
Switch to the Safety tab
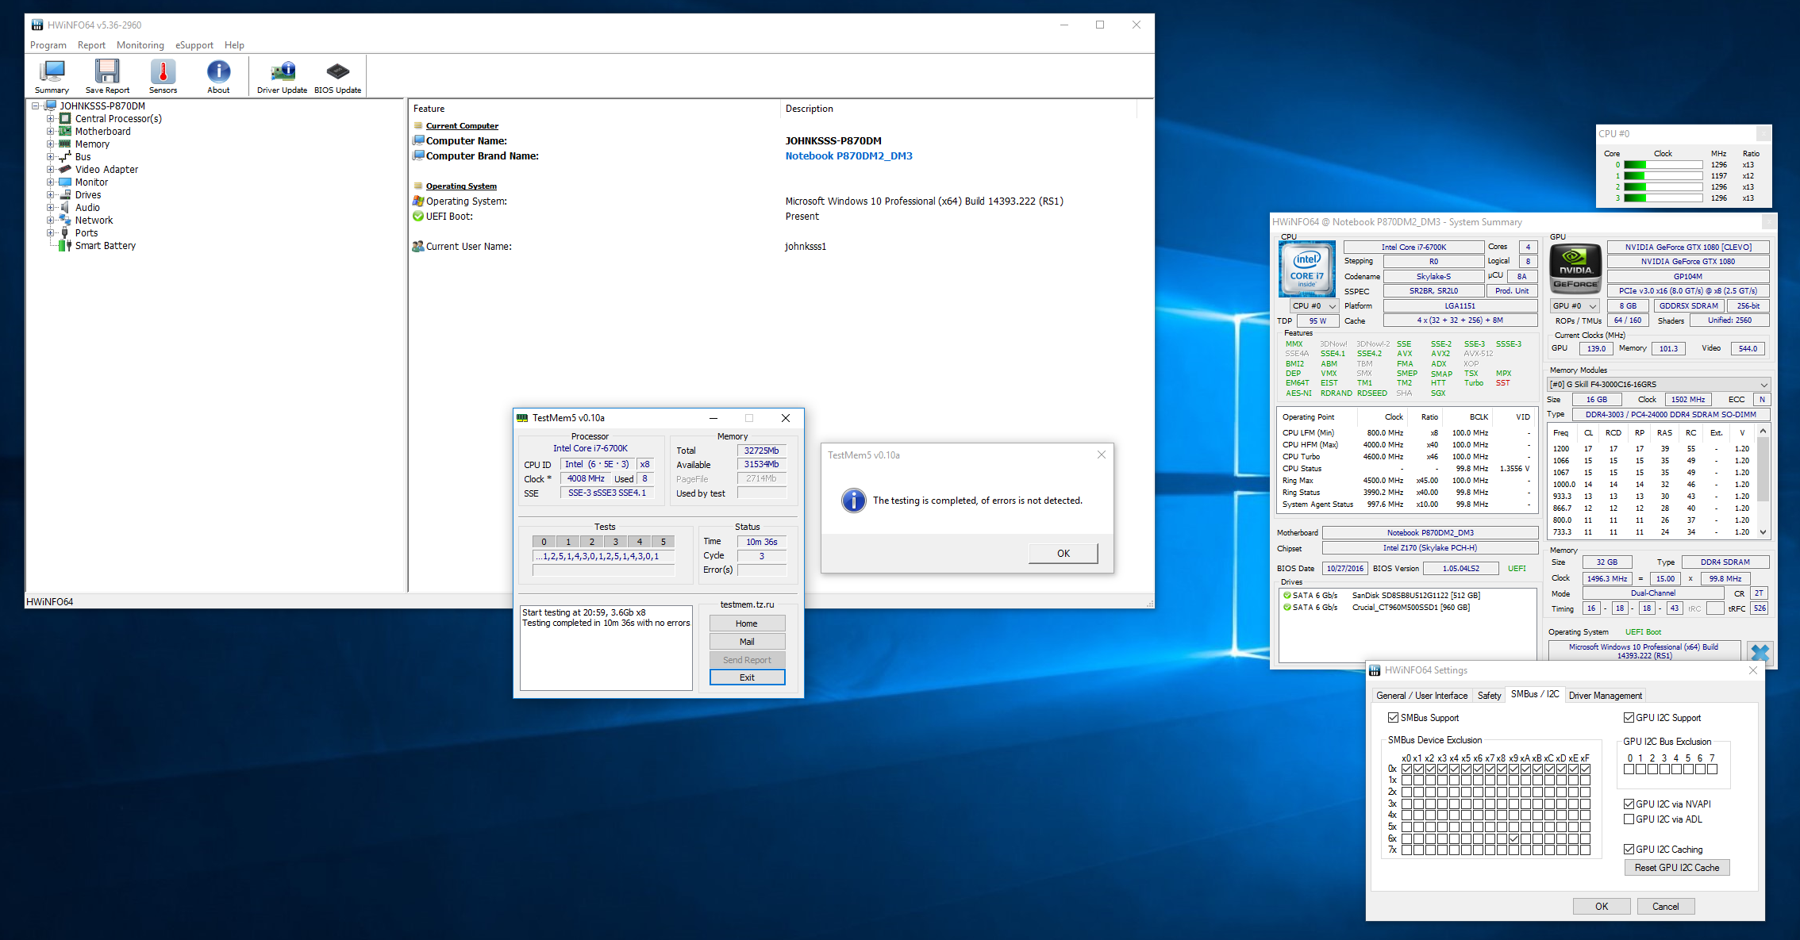[x=1489, y=695]
